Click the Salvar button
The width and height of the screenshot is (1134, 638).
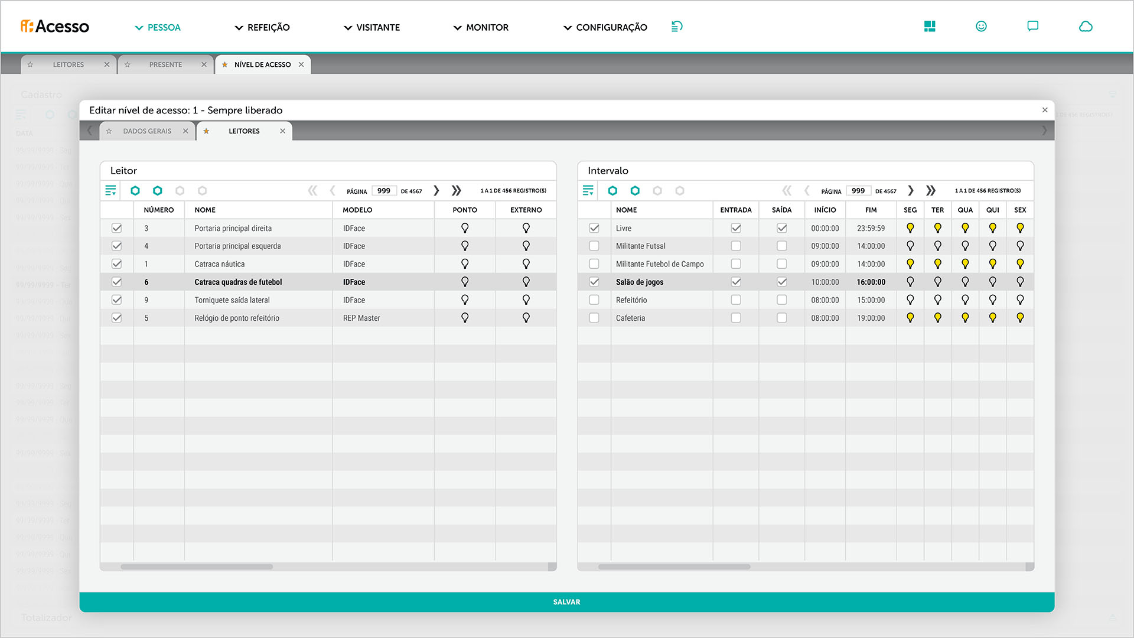coord(567,602)
